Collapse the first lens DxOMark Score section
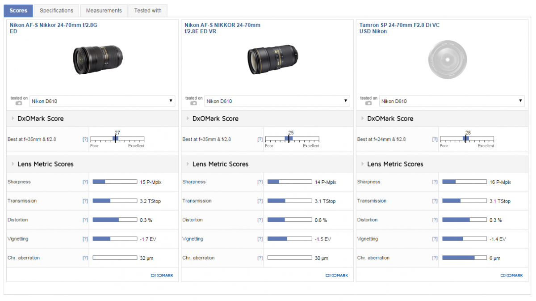This screenshot has height=301, width=536. [40, 119]
